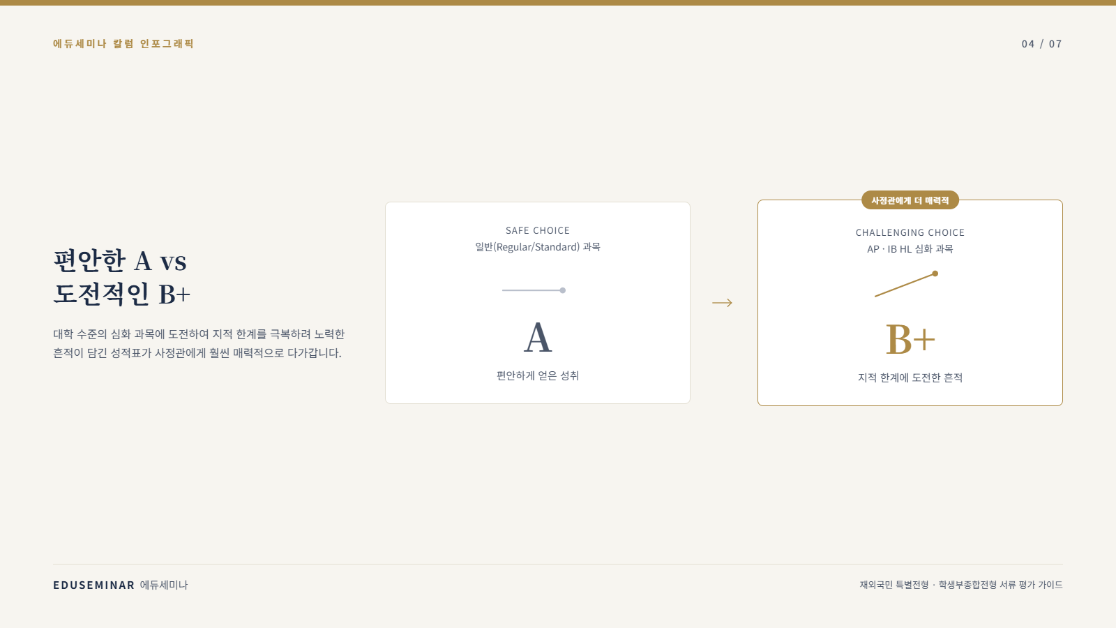Click the caption '지적 한계에 도전한 흔적'
This screenshot has width=1116, height=628.
(x=910, y=377)
